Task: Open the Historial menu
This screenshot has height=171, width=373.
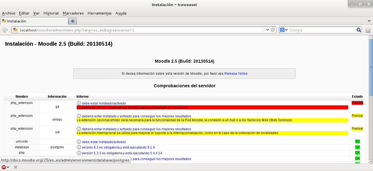Action: pos(51,13)
